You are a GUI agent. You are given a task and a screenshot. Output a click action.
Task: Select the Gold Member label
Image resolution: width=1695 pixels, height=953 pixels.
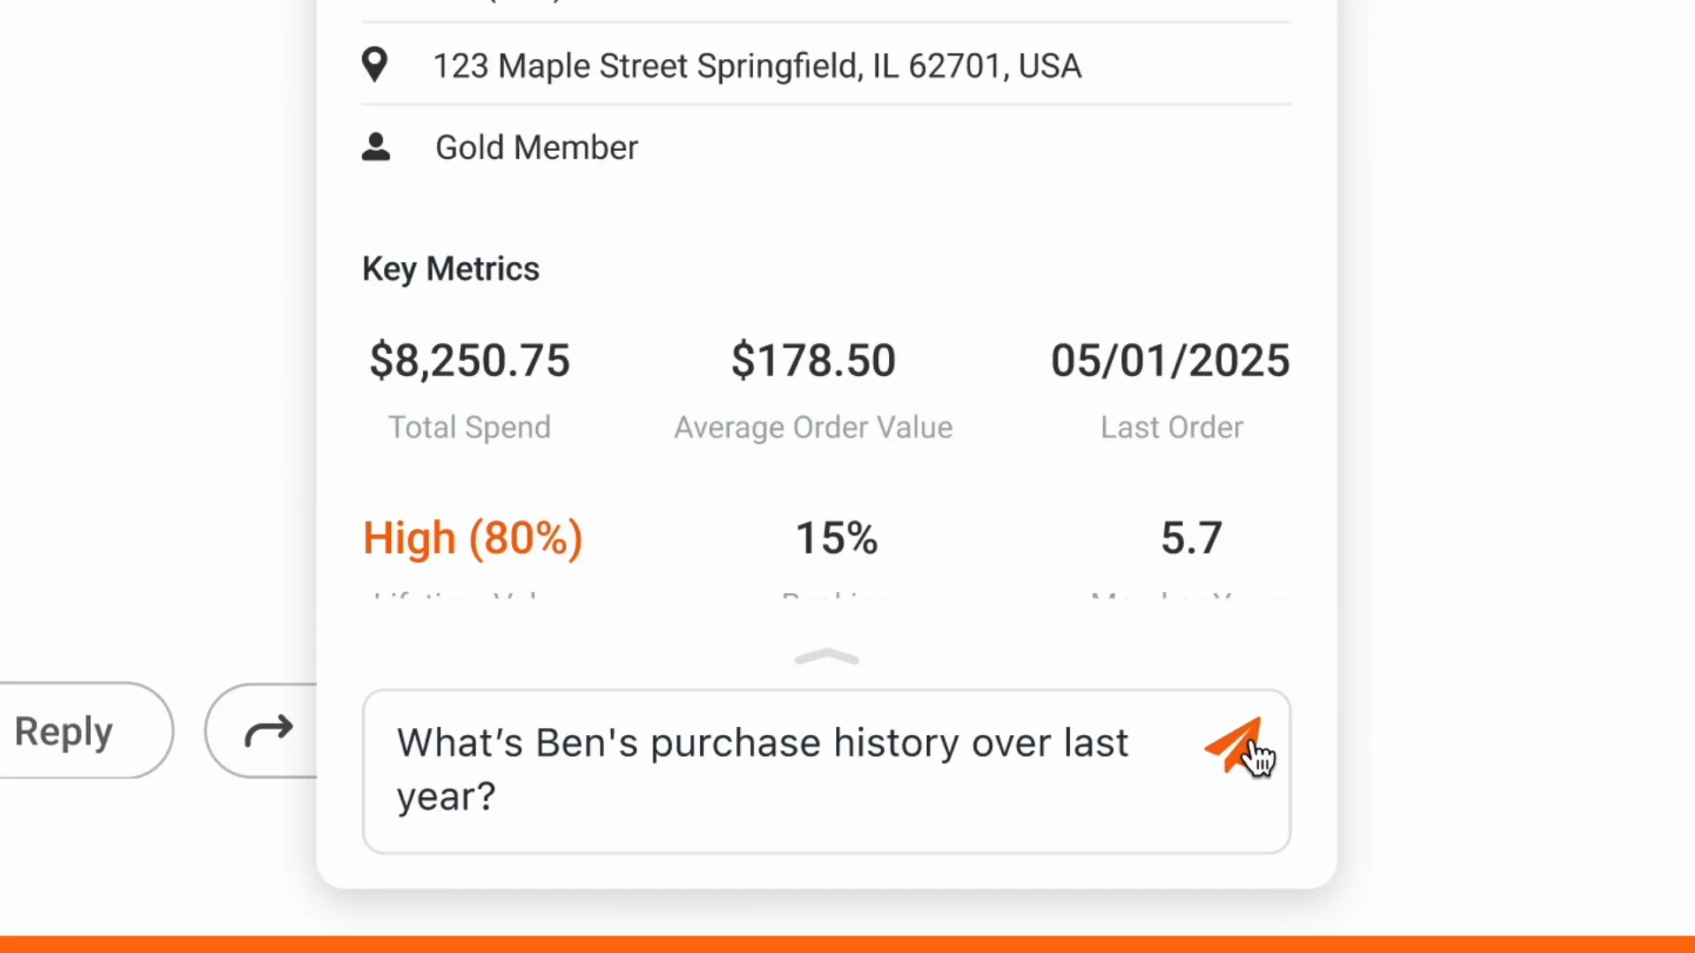pyautogui.click(x=537, y=147)
